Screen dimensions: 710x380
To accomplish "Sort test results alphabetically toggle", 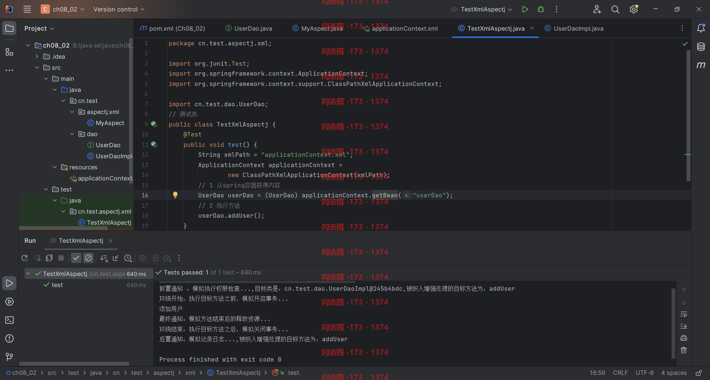I will pos(104,258).
